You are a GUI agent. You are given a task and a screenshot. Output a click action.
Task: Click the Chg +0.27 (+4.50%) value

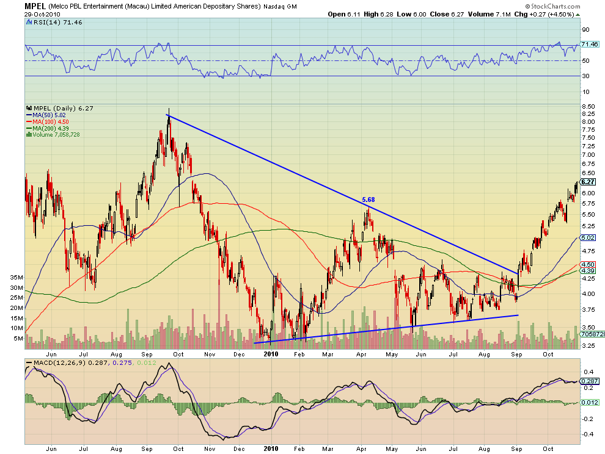[544, 14]
